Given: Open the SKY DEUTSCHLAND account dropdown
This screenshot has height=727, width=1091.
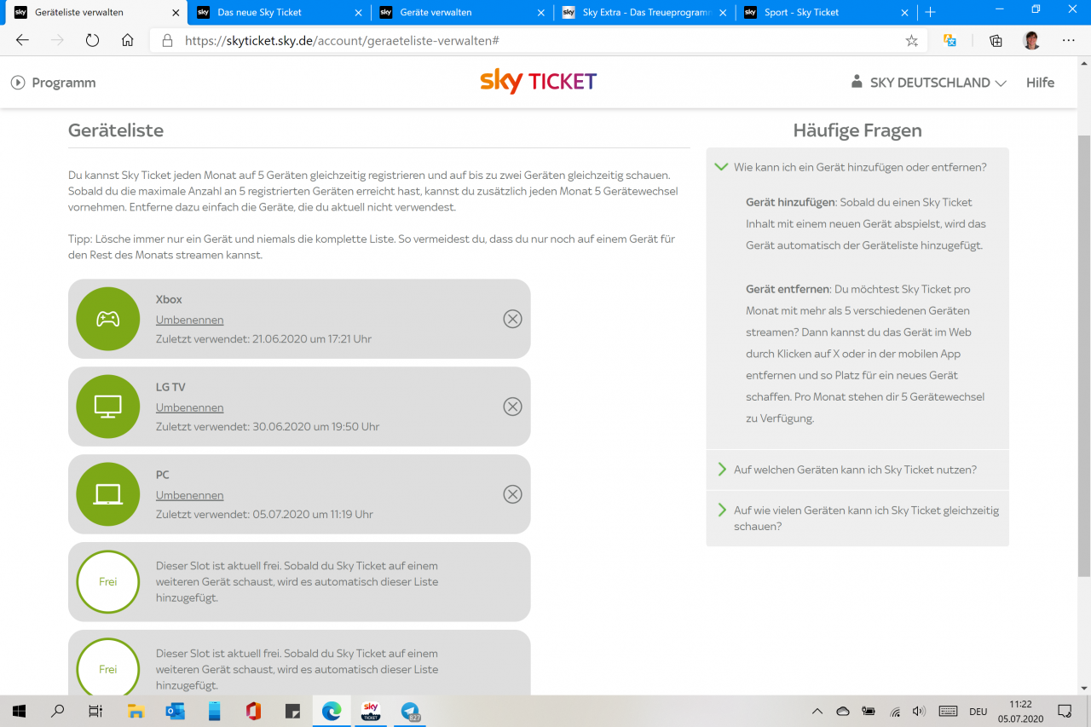Looking at the screenshot, I should [929, 83].
